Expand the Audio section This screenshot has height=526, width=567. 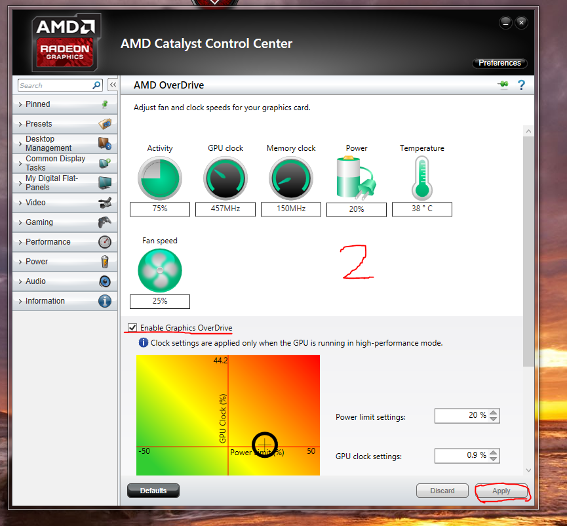coord(65,281)
